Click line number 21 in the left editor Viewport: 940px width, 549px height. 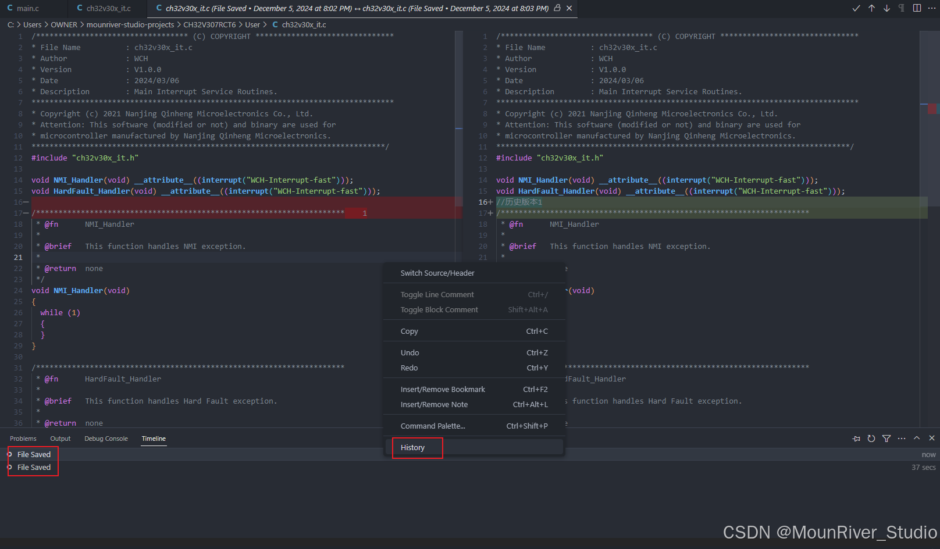(x=18, y=257)
